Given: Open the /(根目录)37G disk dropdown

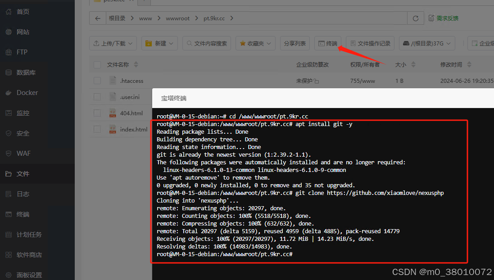Looking at the screenshot, I should (x=427, y=44).
